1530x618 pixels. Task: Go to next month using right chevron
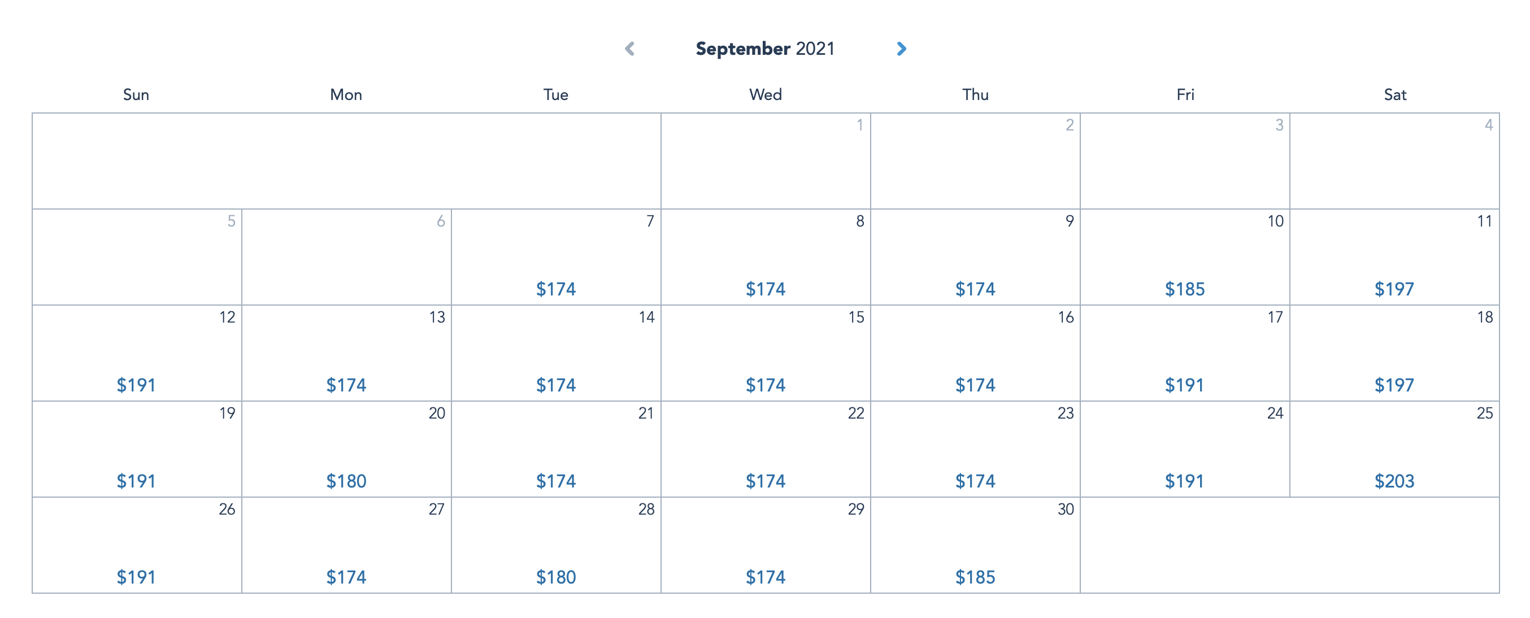(x=901, y=49)
